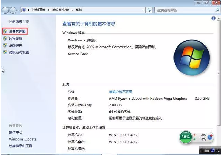Click the shield icon beside 远程设置

pyautogui.click(x=5, y=38)
